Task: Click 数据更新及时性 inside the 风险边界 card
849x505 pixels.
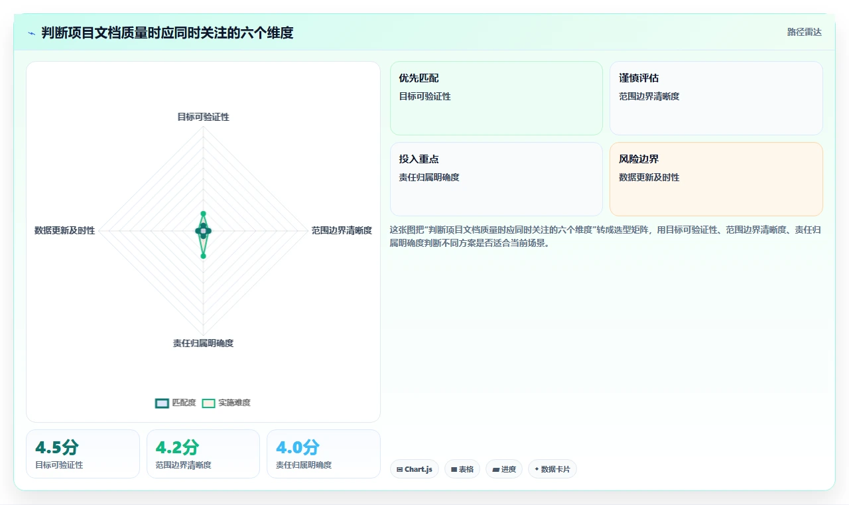Action: pyautogui.click(x=649, y=177)
